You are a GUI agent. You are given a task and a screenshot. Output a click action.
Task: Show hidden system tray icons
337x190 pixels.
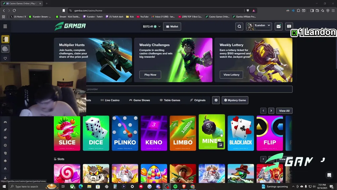pyautogui.click(x=293, y=187)
